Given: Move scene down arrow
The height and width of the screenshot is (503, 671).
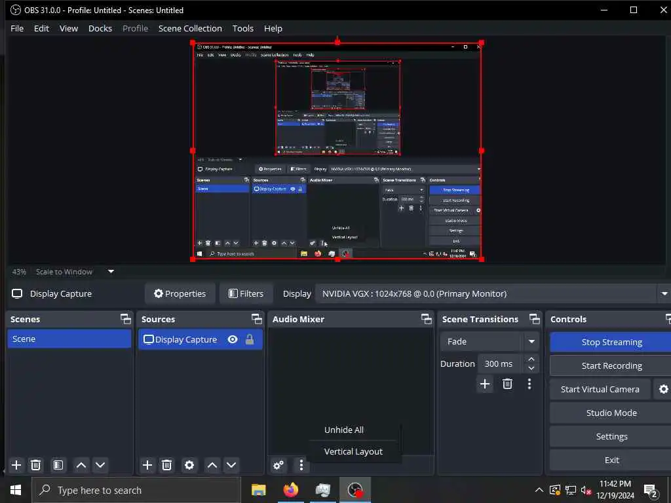Looking at the screenshot, I should tap(100, 465).
